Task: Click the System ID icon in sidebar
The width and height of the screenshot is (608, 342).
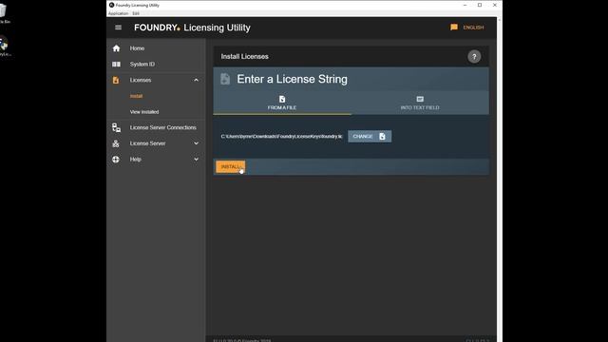Action: point(116,65)
